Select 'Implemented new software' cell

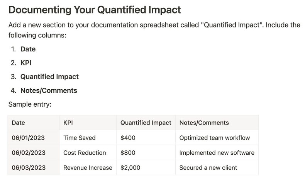pyautogui.click(x=217, y=153)
